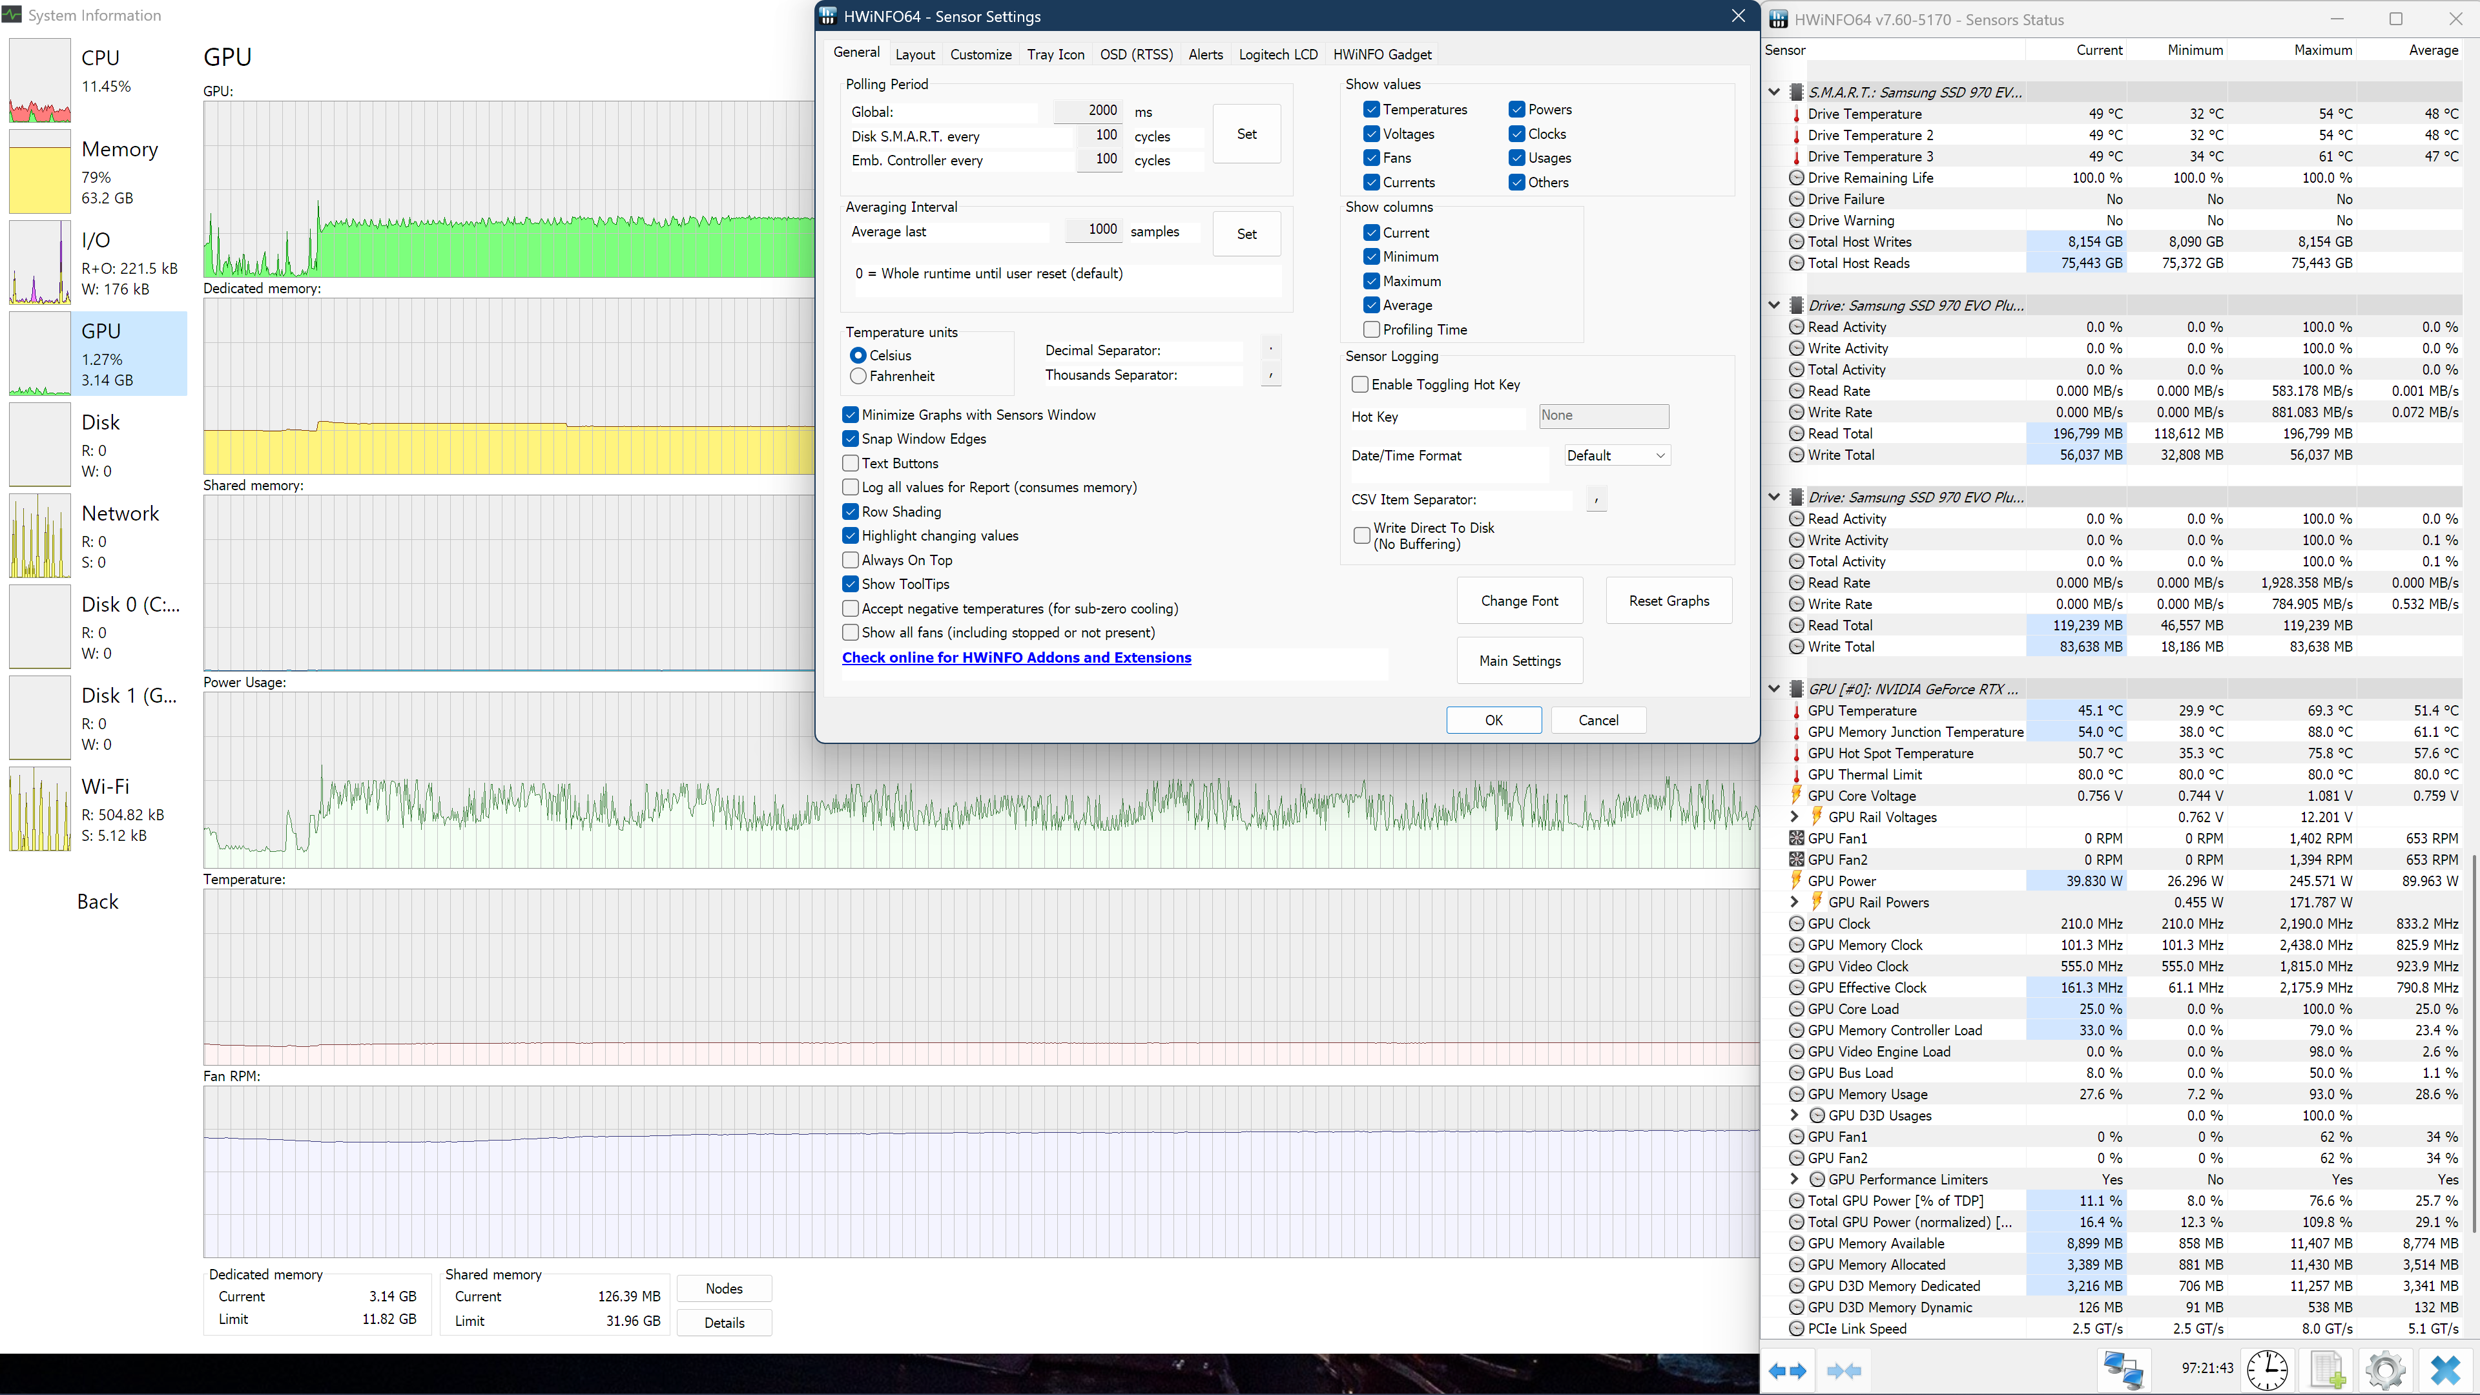2480x1395 pixels.
Task: Click the GPU Fan2 RPM fan icon
Action: pos(1797,859)
